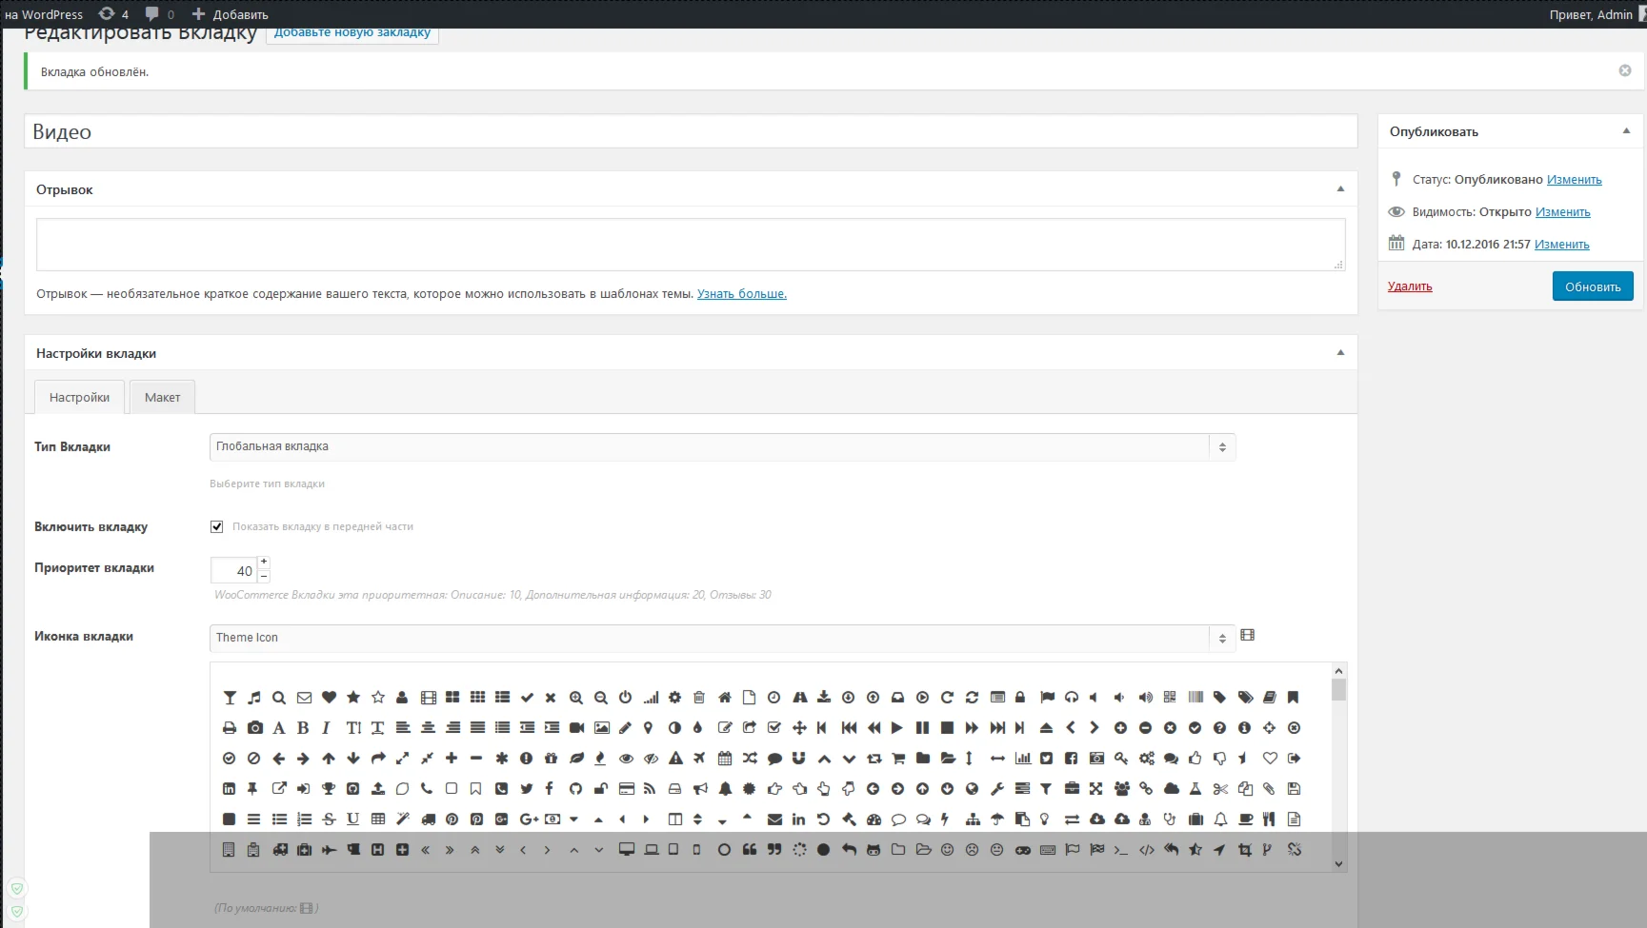Screen dimensions: 1647x928
Task: Switch to the Макет tab
Action: point(162,397)
